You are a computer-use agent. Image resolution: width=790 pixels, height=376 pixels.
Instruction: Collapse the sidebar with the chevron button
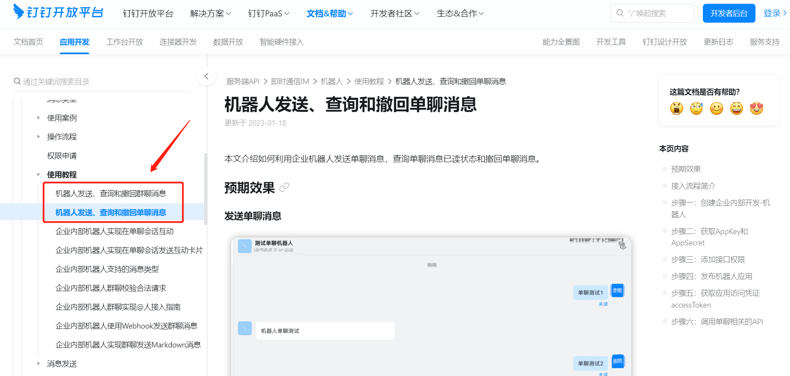click(207, 76)
